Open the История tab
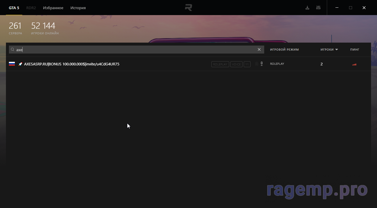377x208 pixels. click(x=78, y=8)
